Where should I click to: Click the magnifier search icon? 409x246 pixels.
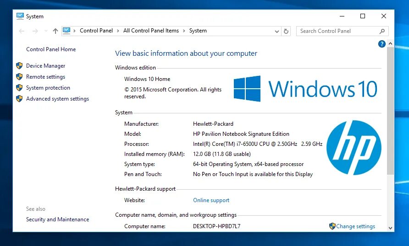tap(382, 31)
